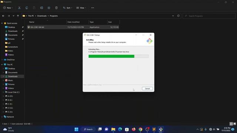
Task: Select Videos under This PC
Action: tap(11, 88)
